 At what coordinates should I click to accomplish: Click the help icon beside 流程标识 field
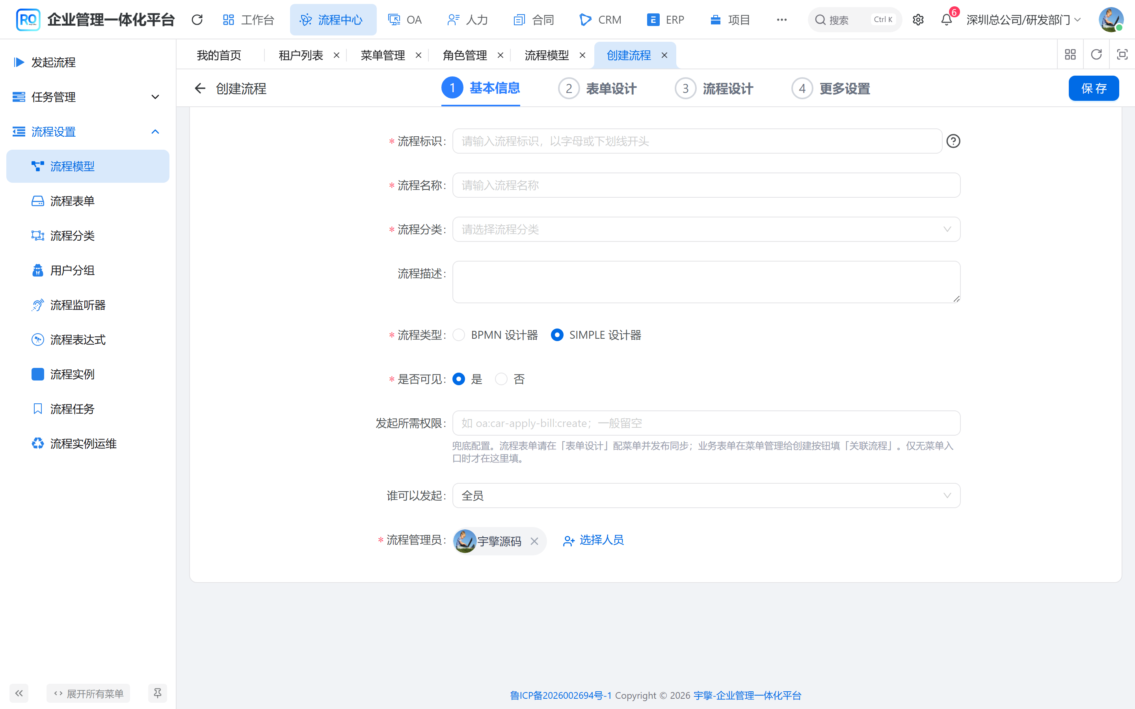point(953,141)
